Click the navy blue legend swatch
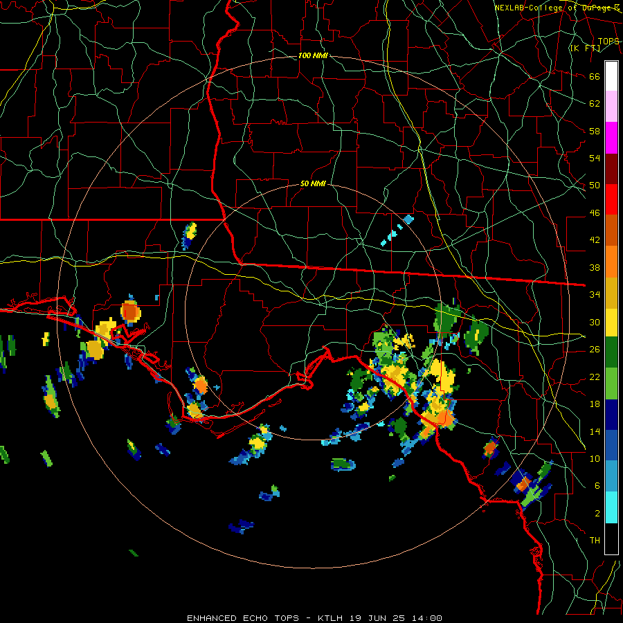The height and width of the screenshot is (623, 623). [x=611, y=415]
